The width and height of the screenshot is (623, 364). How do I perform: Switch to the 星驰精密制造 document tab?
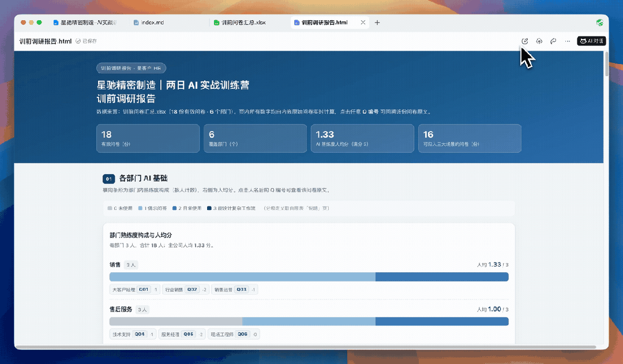[85, 22]
